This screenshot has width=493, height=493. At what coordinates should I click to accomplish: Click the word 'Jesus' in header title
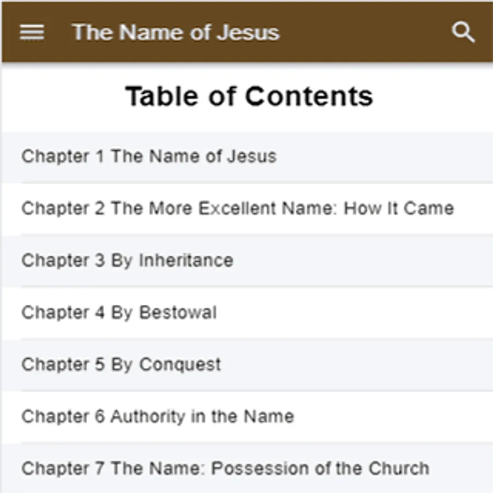coord(248,32)
